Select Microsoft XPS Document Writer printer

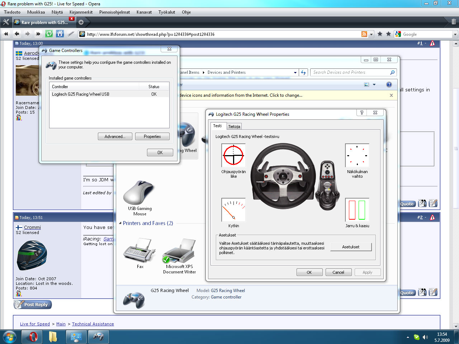pos(179,256)
